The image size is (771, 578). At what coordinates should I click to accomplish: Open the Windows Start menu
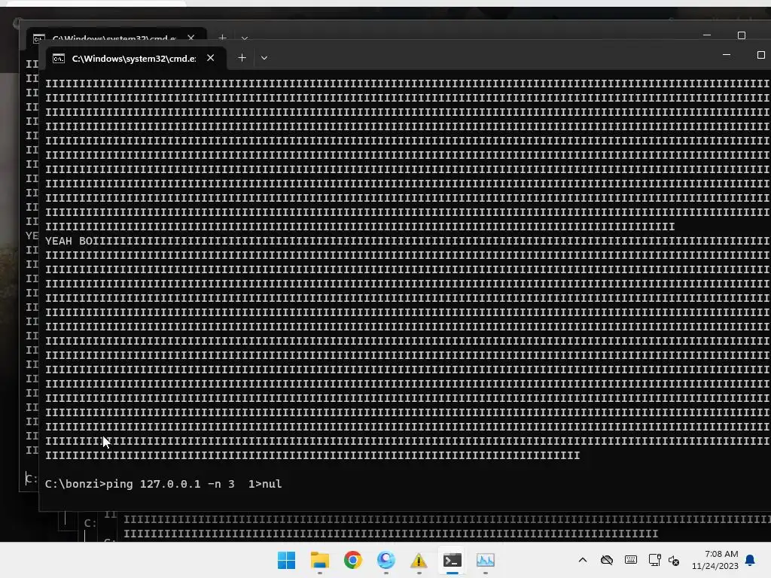tap(286, 560)
